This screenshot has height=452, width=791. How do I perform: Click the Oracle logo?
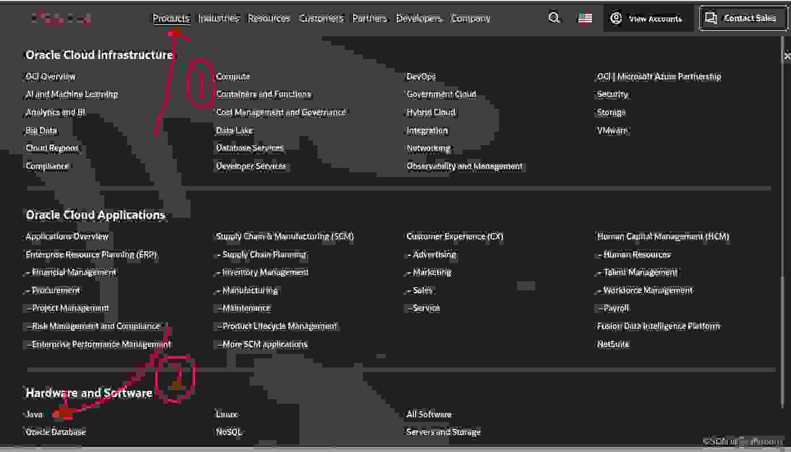click(x=61, y=19)
